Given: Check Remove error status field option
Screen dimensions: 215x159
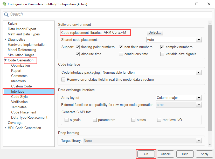Looking at the screenshot, I should click(64, 80).
